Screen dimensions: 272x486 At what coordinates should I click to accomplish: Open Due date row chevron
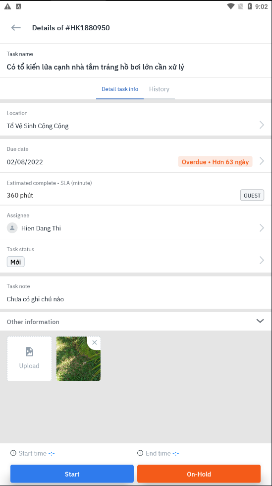tap(262, 161)
